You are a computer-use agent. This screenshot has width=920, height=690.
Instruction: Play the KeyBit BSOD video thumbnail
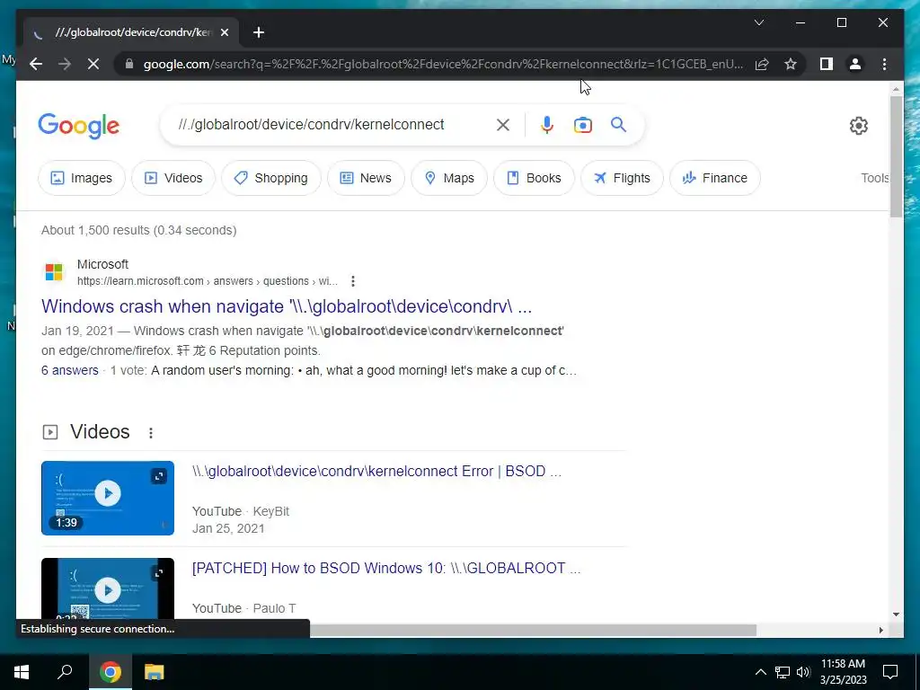tap(108, 498)
